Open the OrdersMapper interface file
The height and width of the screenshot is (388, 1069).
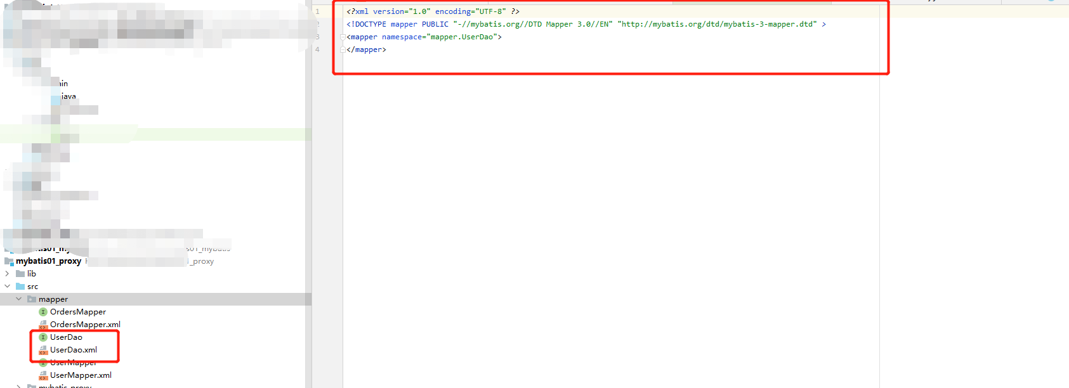point(78,312)
